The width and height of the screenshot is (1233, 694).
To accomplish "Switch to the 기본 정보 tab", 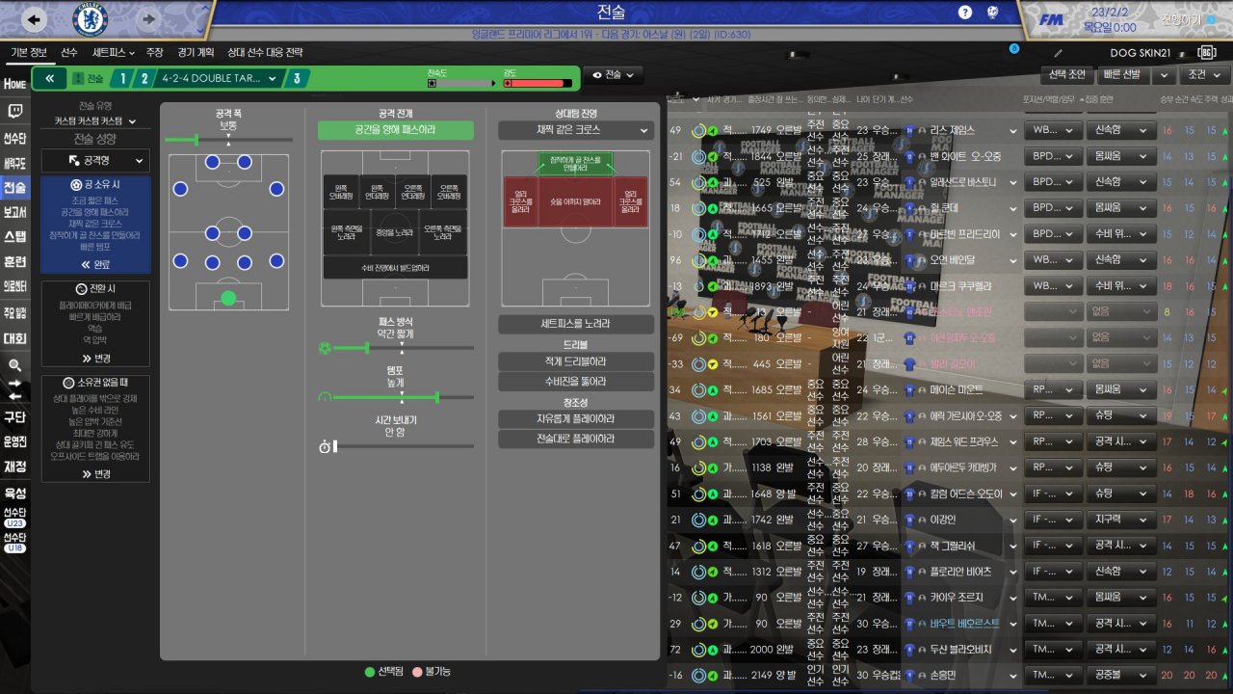I will 29,52.
